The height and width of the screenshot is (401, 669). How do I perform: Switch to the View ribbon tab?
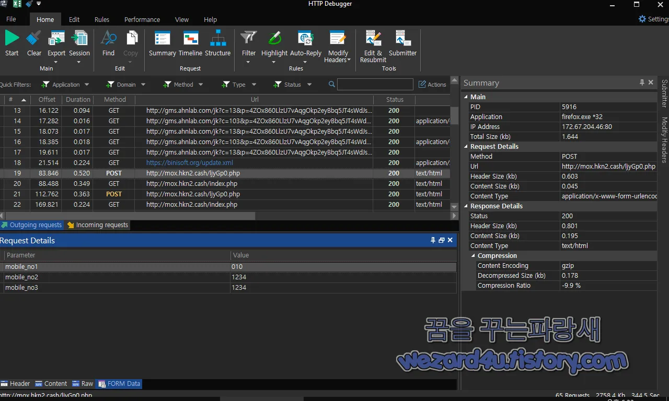pyautogui.click(x=182, y=19)
